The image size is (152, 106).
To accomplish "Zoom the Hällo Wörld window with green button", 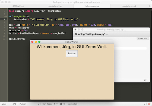I will (39, 42).
